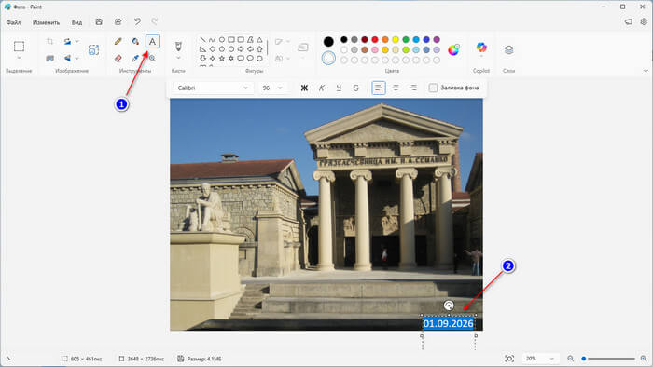Viewport: 653px width, 367px height.
Task: Pick the Pencil tool
Action: [118, 42]
